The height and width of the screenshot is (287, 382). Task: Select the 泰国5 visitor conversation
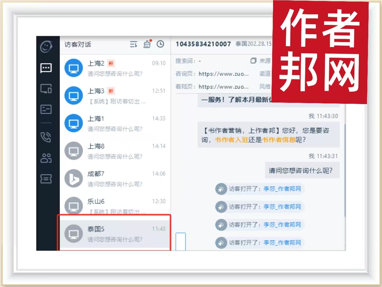[x=115, y=234]
